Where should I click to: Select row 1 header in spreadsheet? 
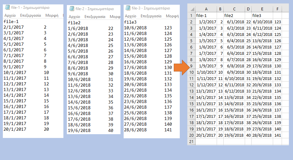[191, 15]
